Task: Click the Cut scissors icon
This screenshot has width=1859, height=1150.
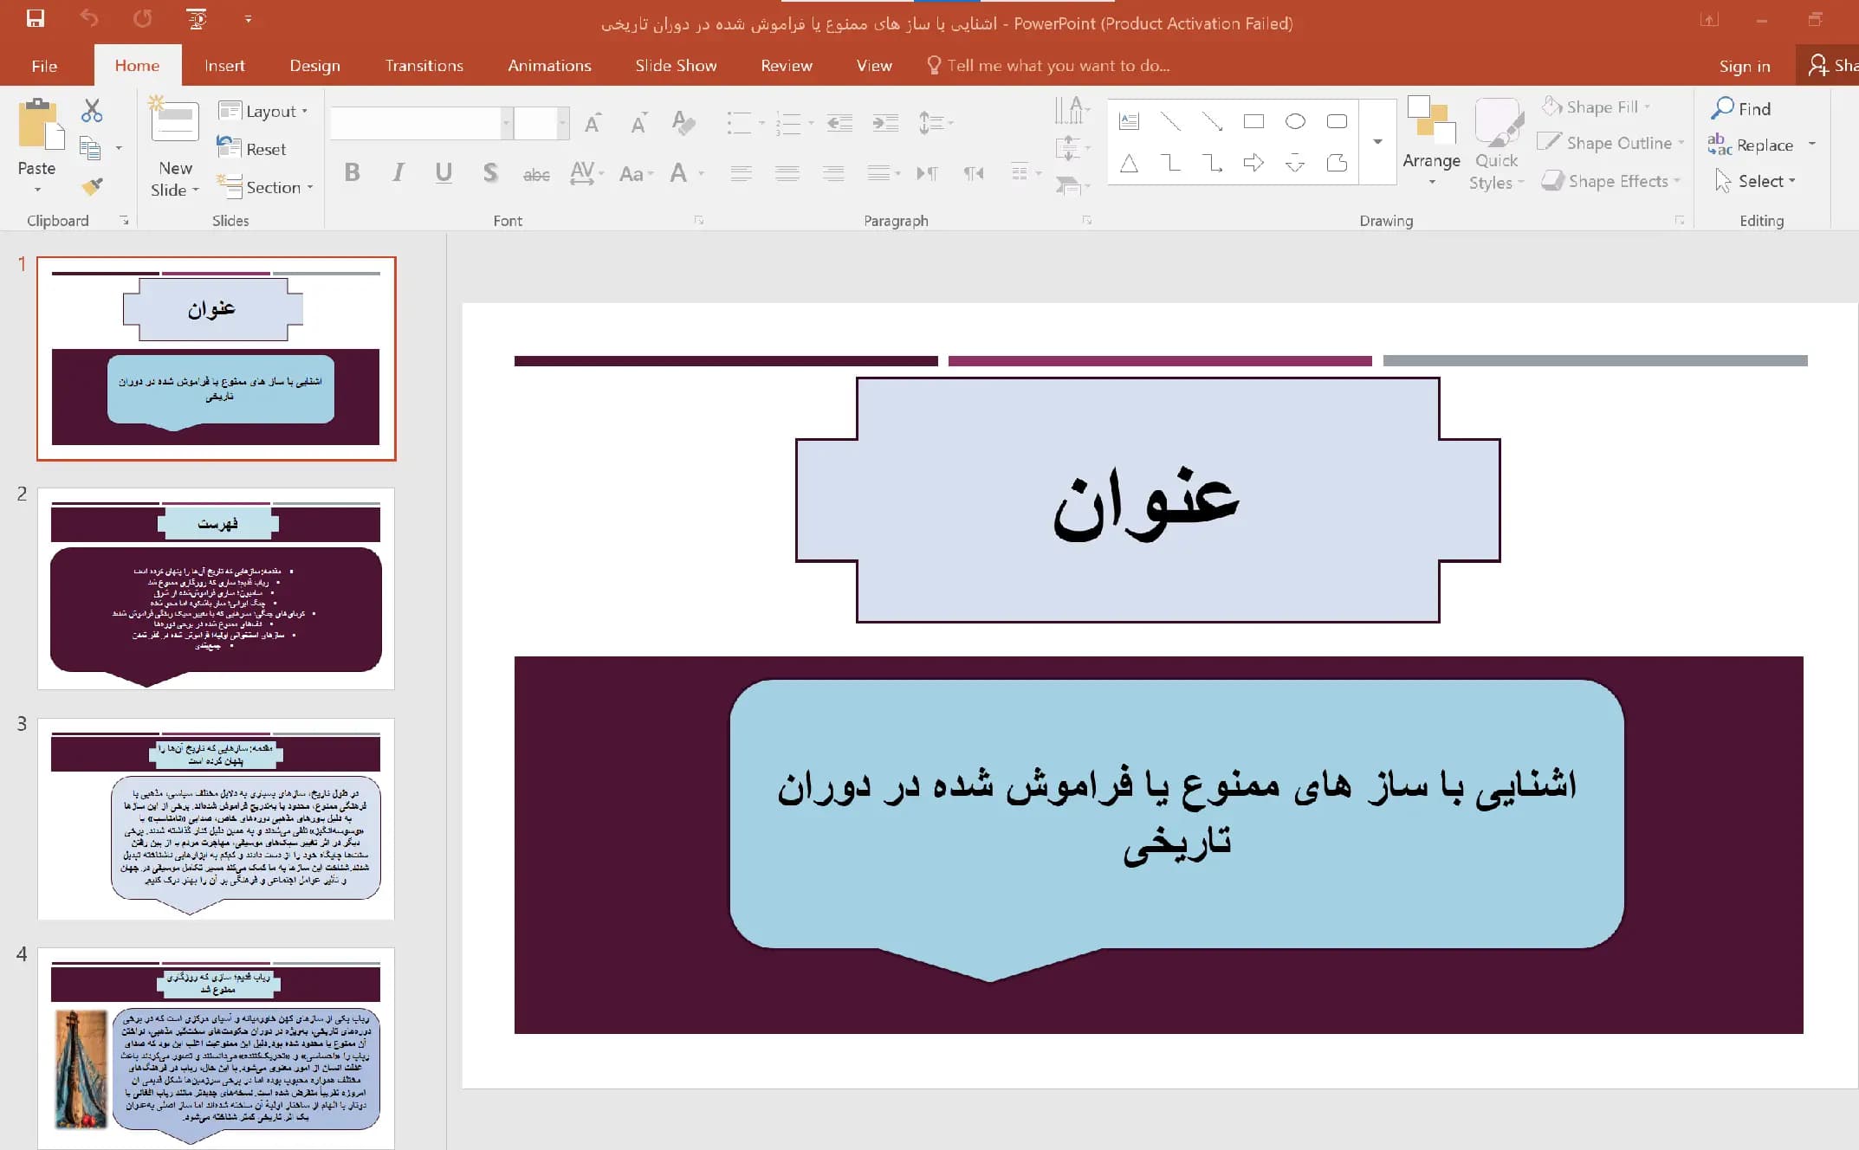Action: tap(92, 110)
